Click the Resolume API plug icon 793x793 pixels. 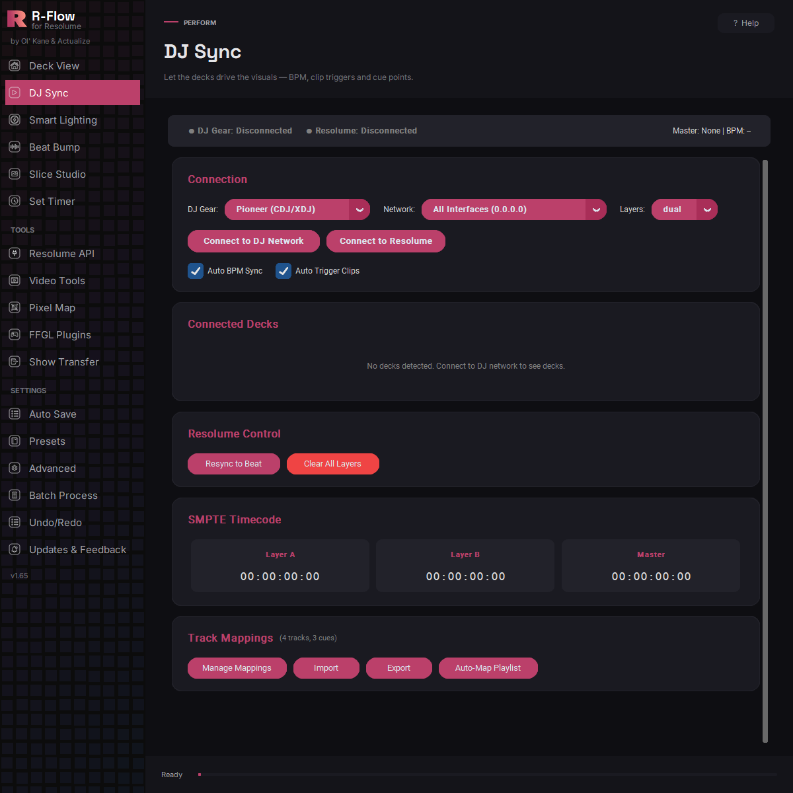[15, 253]
